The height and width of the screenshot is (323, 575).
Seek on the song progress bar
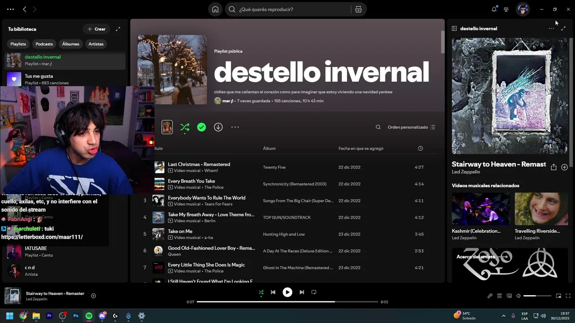(x=287, y=302)
